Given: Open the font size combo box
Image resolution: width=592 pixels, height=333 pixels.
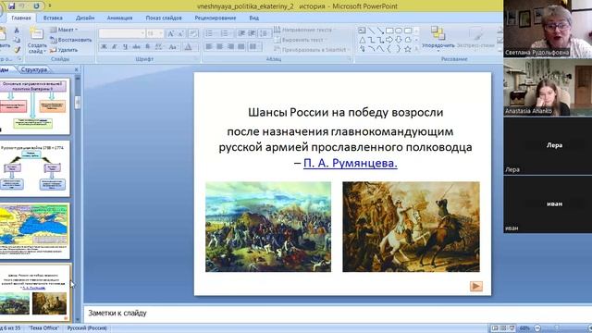Looking at the screenshot, I should [154, 33].
